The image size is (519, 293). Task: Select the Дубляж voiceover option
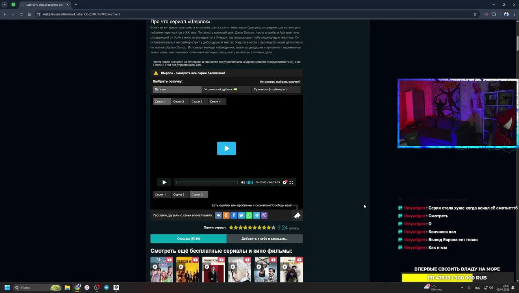point(177,89)
